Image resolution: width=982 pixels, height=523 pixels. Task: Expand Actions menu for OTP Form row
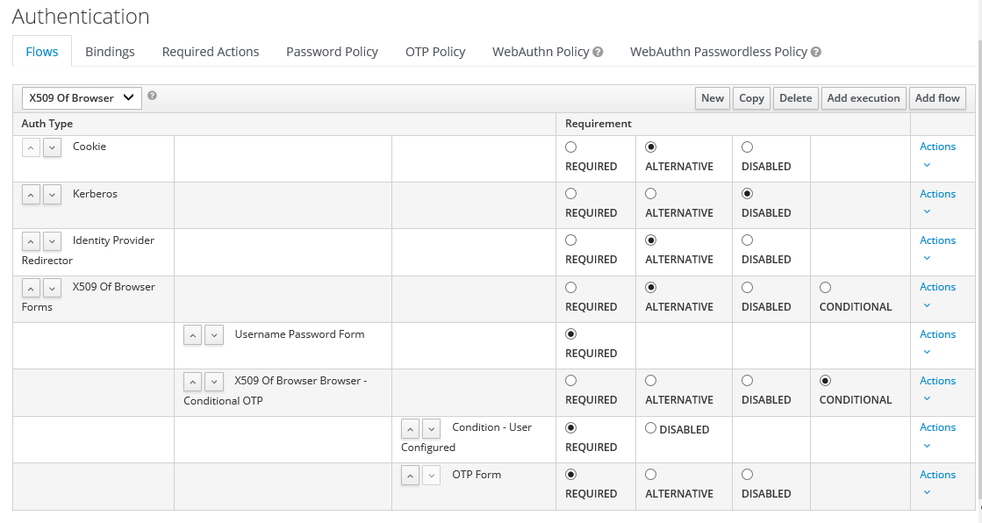[x=937, y=483]
